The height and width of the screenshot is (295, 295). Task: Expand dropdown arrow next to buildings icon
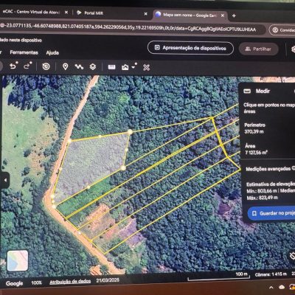tap(133, 67)
